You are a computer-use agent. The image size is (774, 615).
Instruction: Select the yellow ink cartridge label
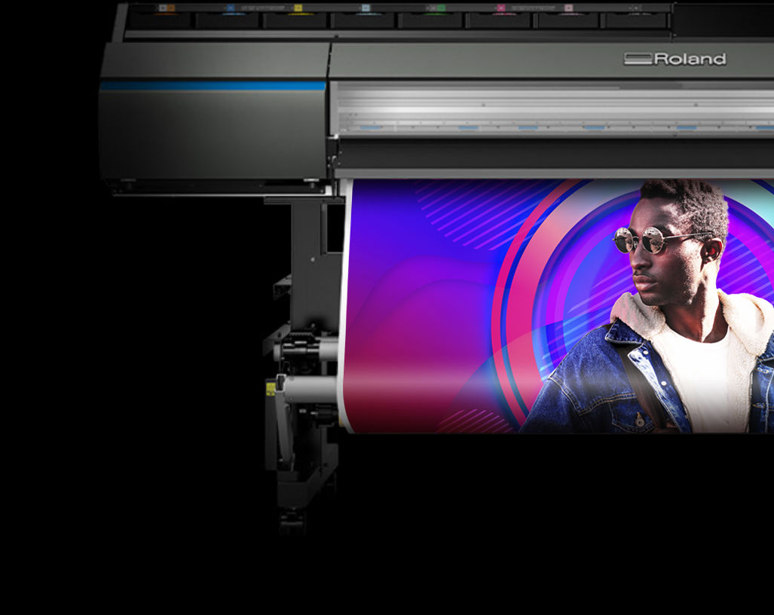click(298, 8)
